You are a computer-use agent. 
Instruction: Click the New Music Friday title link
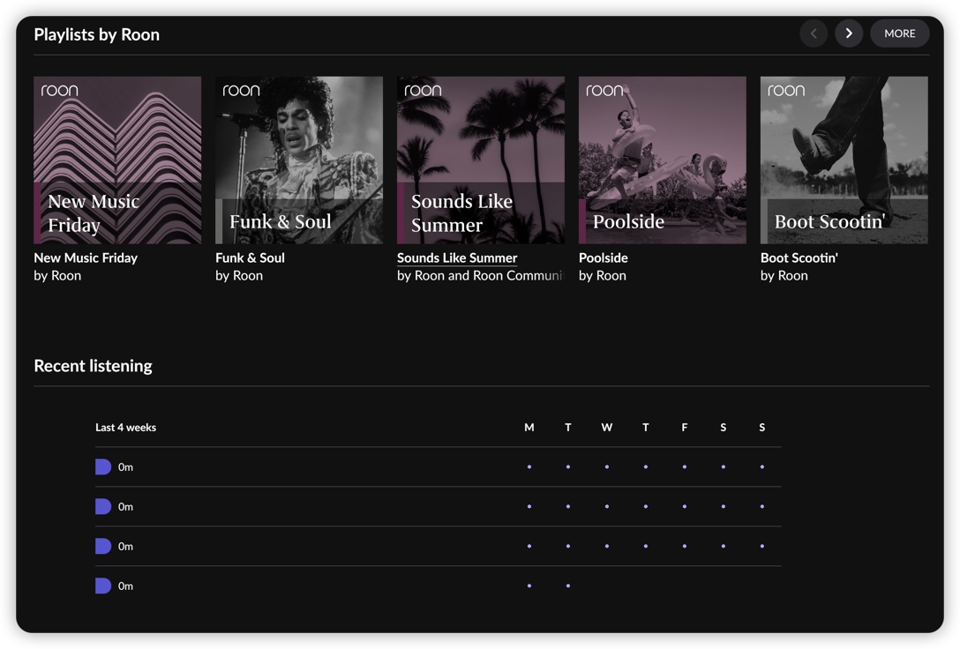(86, 257)
